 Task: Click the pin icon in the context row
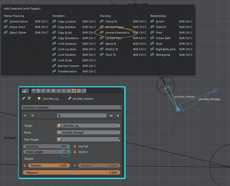pyautogui.click(x=23, y=99)
